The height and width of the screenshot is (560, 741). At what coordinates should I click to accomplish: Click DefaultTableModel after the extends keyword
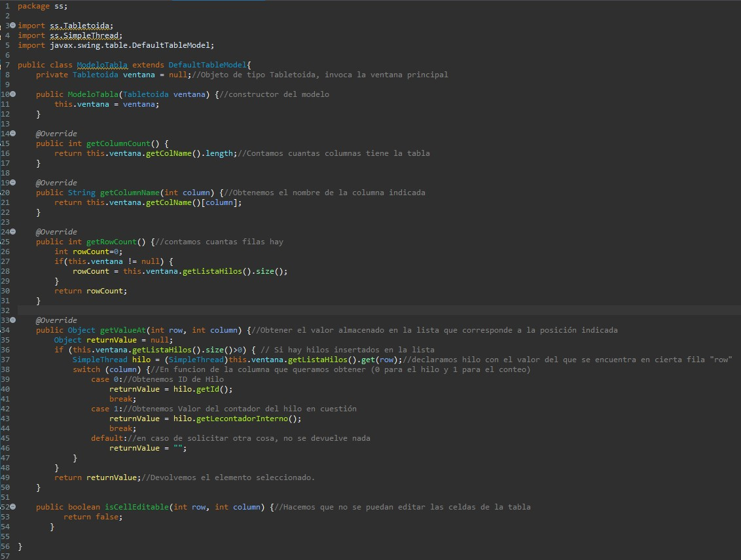coord(208,65)
